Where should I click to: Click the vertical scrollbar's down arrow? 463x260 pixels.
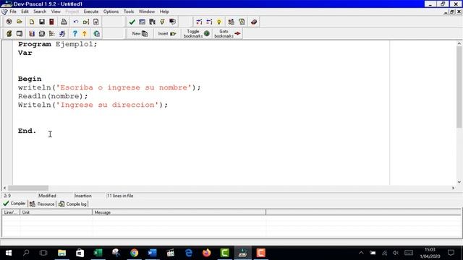click(459, 182)
